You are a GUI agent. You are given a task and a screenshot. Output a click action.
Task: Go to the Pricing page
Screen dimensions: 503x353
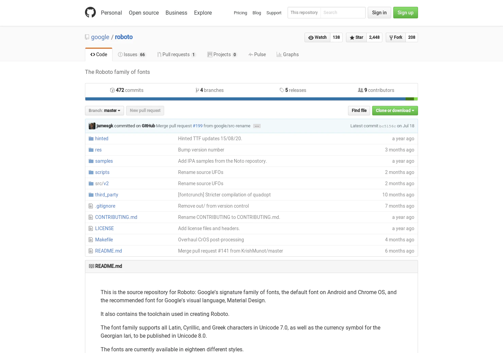(x=240, y=13)
